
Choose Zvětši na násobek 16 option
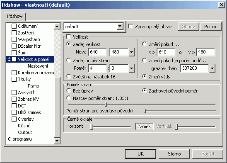(x=69, y=76)
